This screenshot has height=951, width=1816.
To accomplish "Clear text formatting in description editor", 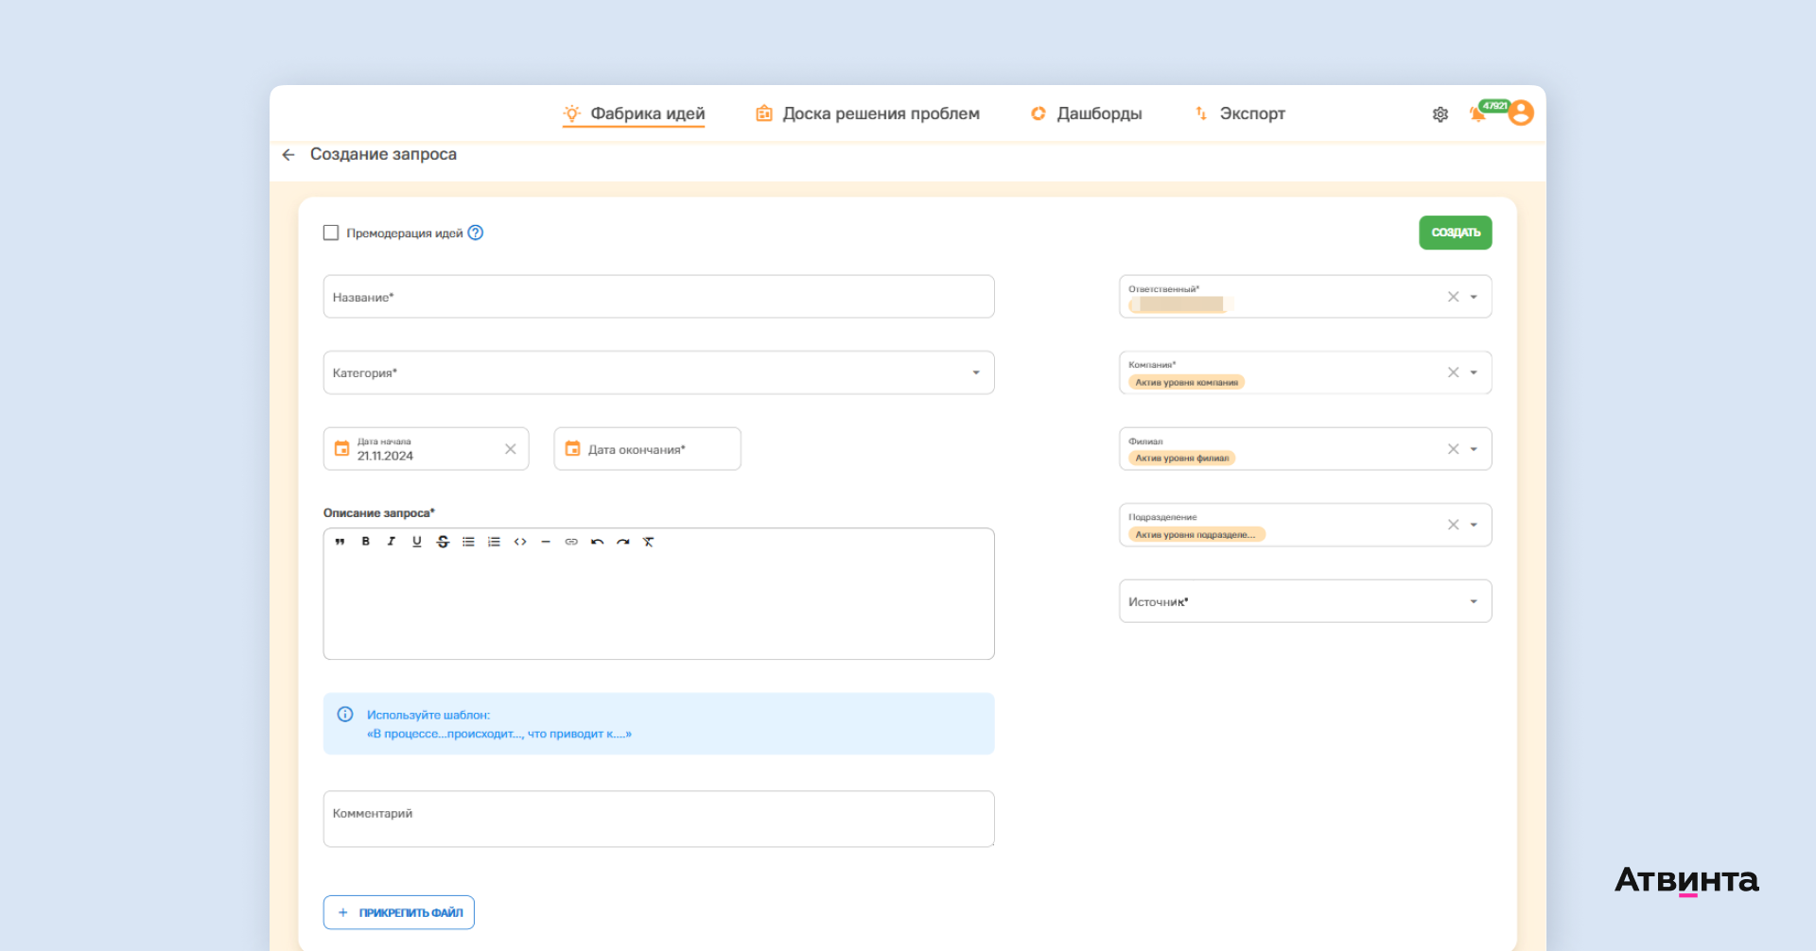I will (x=649, y=542).
